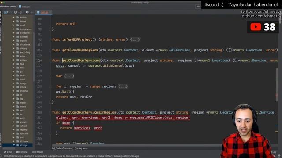
Task: Open the Project view selector dropdown
Action: click(8, 12)
